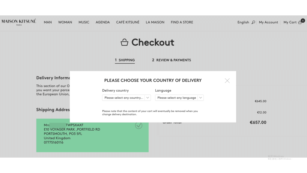
Task: Click the FIND A STORE link
Action: pyautogui.click(x=182, y=22)
